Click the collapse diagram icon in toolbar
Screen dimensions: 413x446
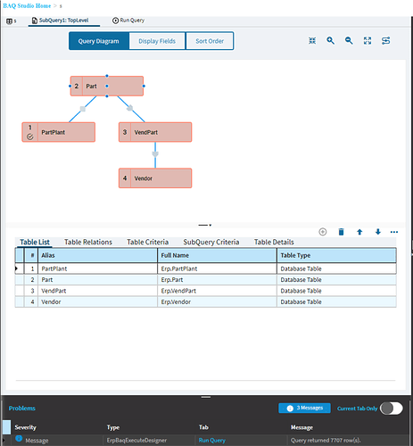(x=312, y=41)
